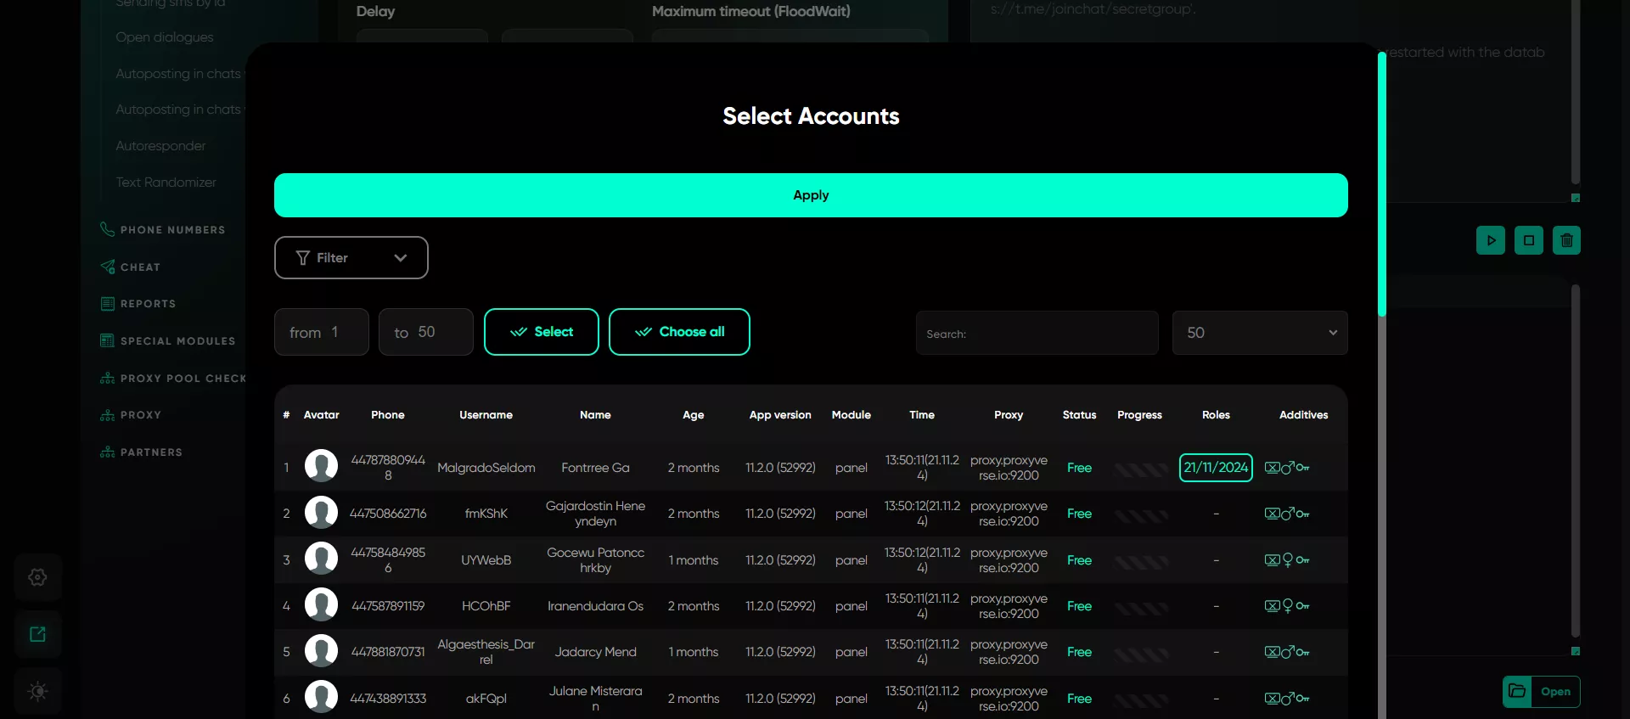Click the play icon in the background panel
Viewport: 1630px width, 719px height.
(1491, 240)
